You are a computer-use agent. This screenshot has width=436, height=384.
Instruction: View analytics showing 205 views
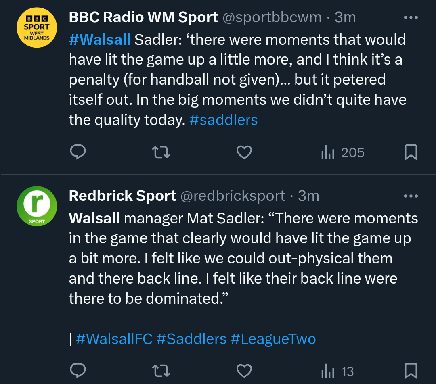coord(342,152)
